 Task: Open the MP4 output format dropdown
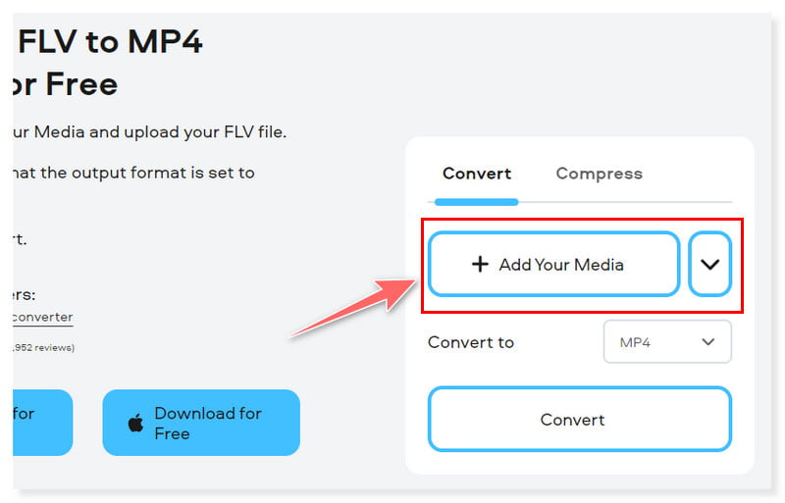667,342
